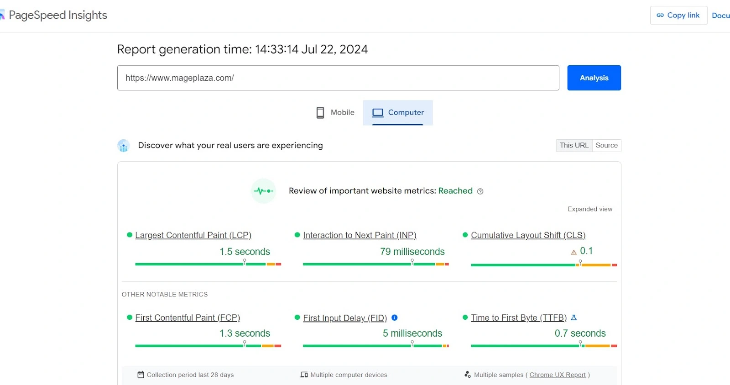Viewport: 730px width, 385px height.
Task: Switch to the Mobile tab
Action: 335,112
